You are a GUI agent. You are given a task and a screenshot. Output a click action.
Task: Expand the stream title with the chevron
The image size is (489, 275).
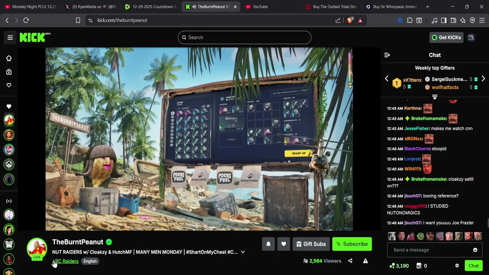click(243, 252)
